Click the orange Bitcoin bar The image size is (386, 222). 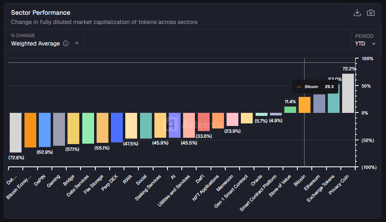(x=305, y=105)
